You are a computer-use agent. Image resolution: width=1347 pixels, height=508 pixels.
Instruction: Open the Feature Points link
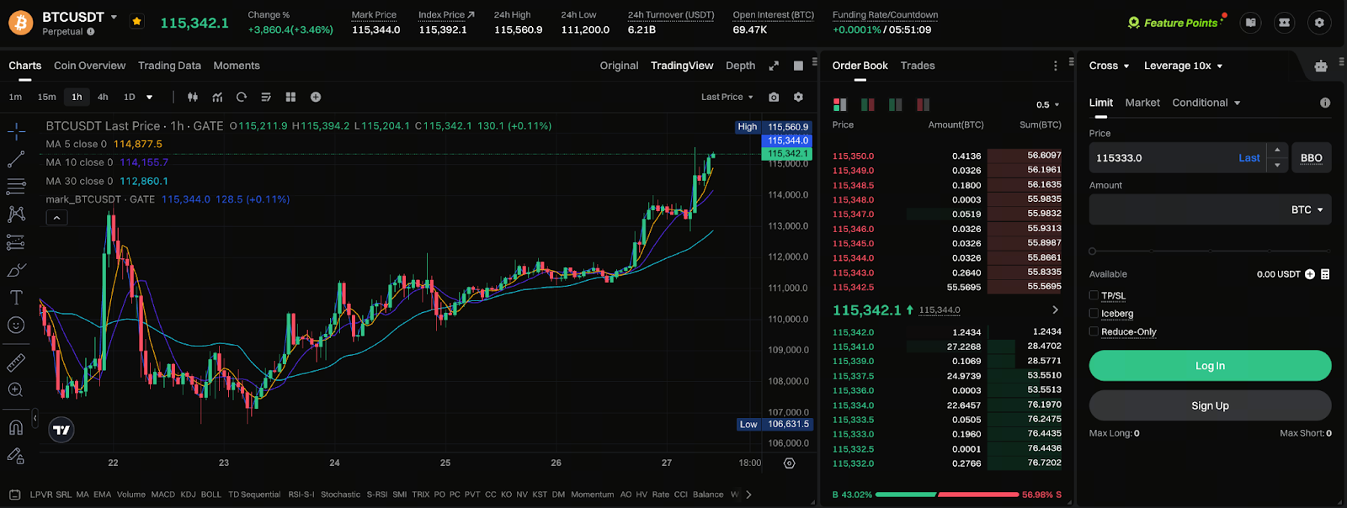[1174, 23]
